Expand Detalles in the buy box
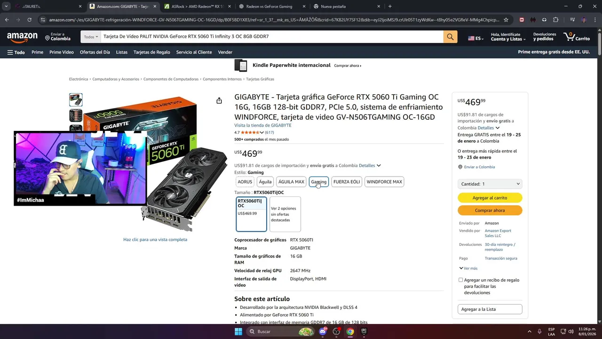602x339 pixels. click(x=488, y=128)
